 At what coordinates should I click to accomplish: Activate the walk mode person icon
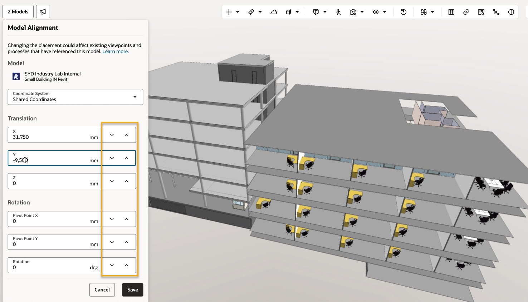coord(338,12)
